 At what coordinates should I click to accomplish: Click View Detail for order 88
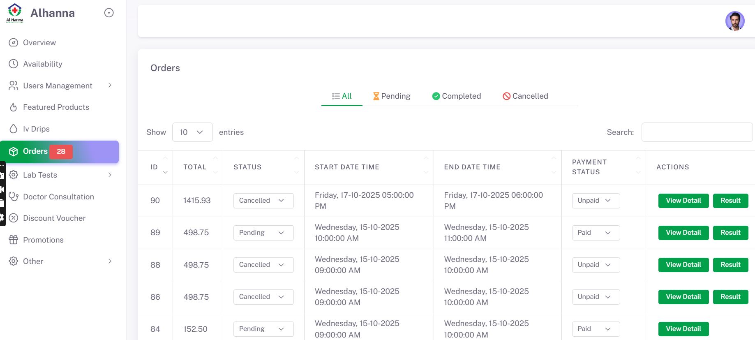683,265
